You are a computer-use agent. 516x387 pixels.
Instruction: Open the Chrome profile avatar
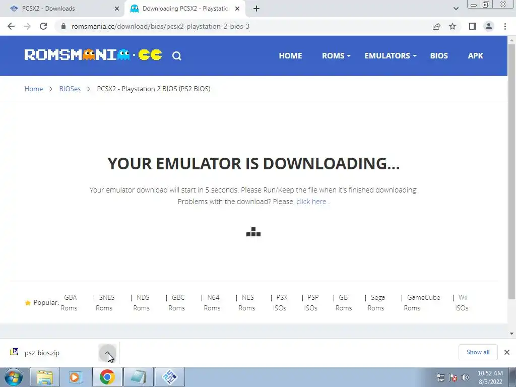pyautogui.click(x=489, y=26)
